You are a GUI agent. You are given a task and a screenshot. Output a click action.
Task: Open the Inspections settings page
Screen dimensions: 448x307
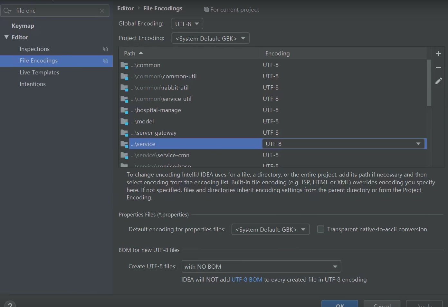(x=34, y=49)
